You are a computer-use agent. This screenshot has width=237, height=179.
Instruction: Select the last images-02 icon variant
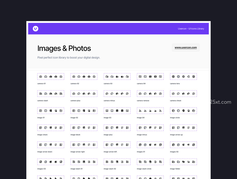tap(194, 145)
